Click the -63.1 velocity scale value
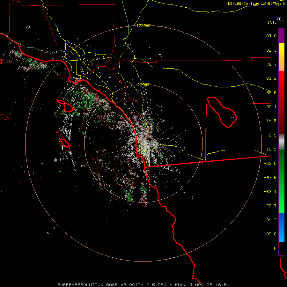Screen dimensions: 287x287 point(270,192)
